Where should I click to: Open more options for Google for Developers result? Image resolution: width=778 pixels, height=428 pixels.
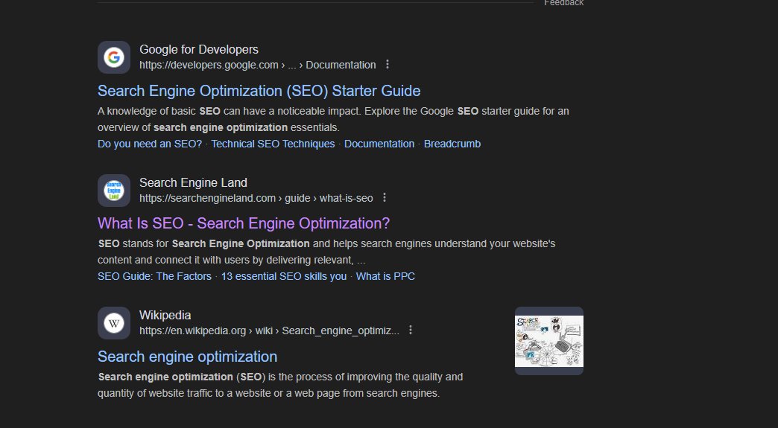click(x=388, y=65)
